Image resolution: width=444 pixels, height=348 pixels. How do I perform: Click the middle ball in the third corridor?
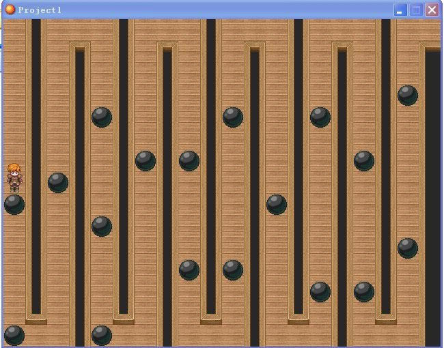click(x=102, y=226)
